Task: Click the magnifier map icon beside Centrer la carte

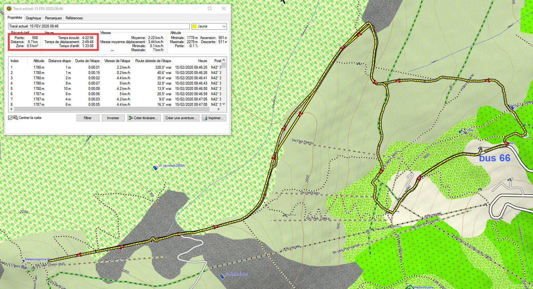Action: [x=15, y=118]
